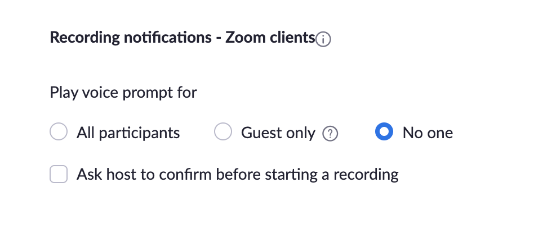Click the Ask host to confirm label text

click(238, 175)
